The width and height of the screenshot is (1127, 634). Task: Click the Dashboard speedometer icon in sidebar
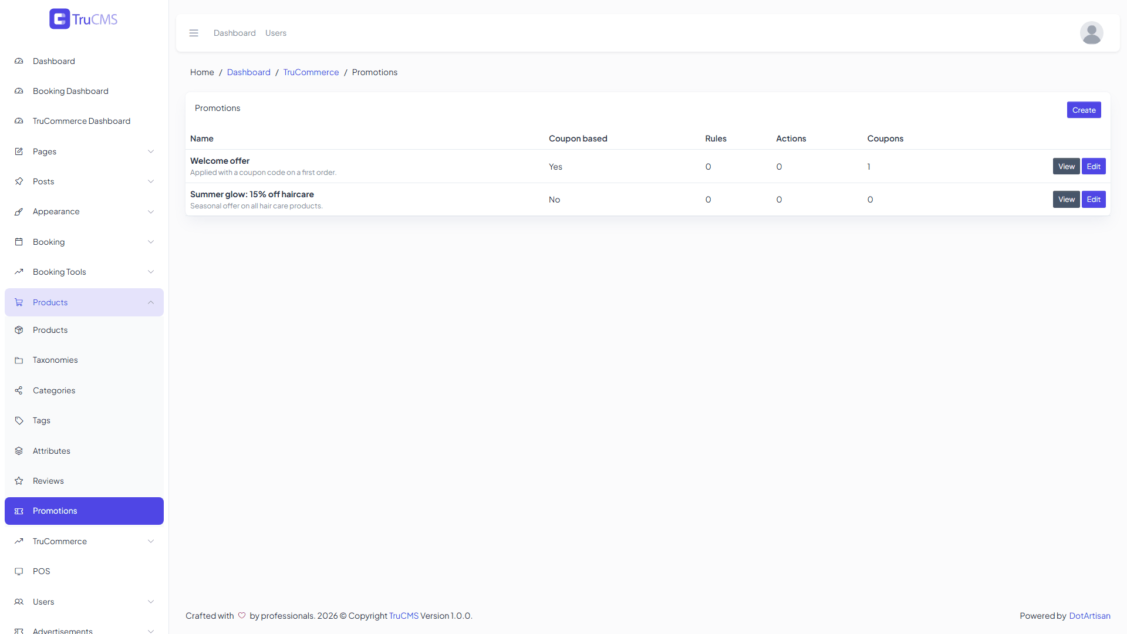pyautogui.click(x=19, y=61)
